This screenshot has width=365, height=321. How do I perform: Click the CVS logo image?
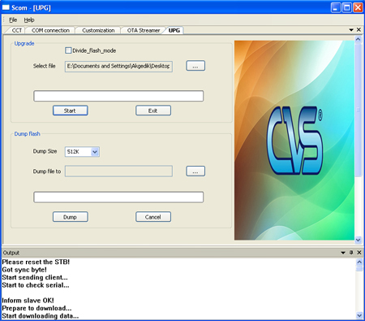(294, 141)
